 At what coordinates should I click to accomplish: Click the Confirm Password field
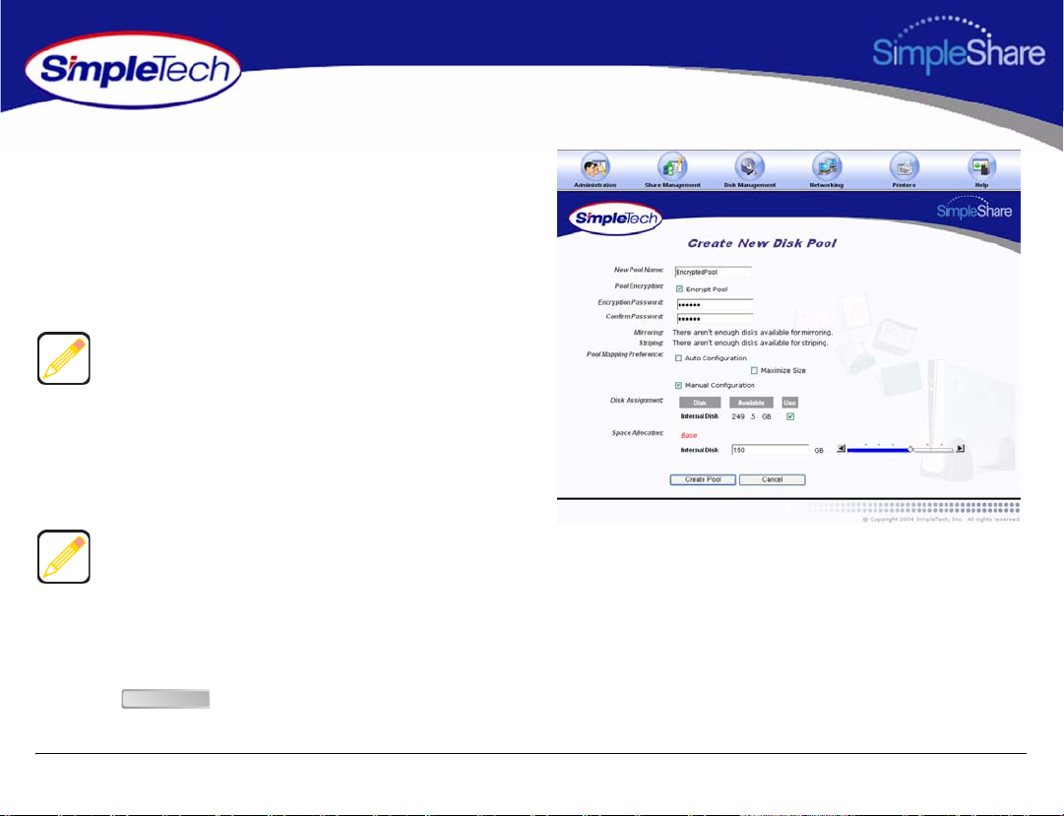[716, 318]
